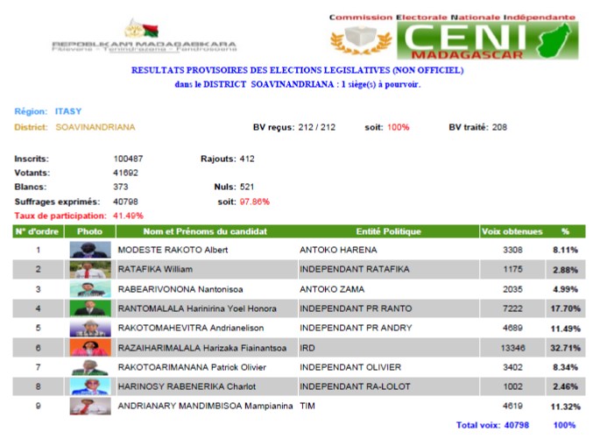
Task: Click the 'Voix obtenues' column header
Action: coord(512,231)
